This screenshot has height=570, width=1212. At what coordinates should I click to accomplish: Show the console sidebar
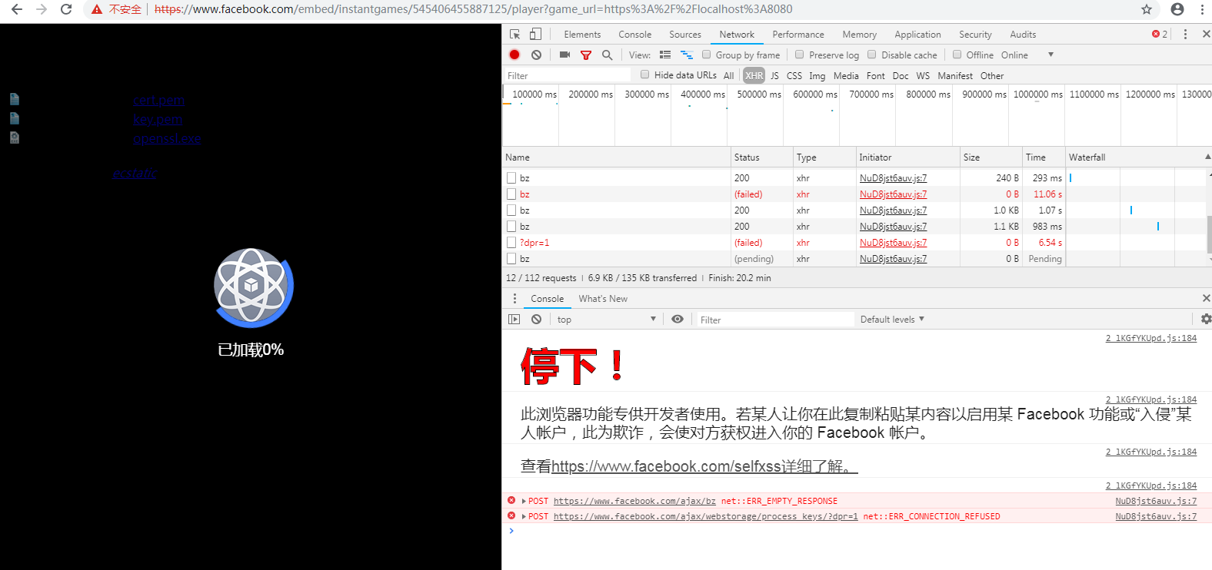tap(514, 319)
